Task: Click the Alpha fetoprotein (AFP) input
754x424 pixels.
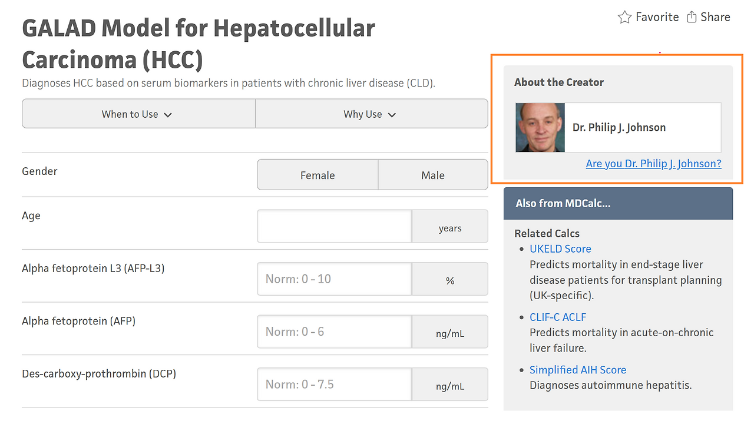Action: click(334, 332)
